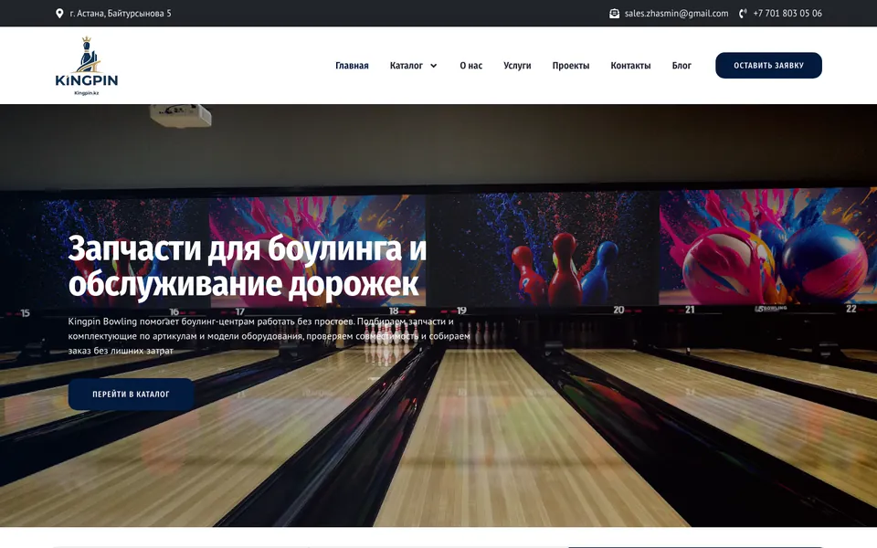The image size is (877, 548).
Task: Click the address г. Астана, Байтурсынова 5
Action: tap(121, 14)
